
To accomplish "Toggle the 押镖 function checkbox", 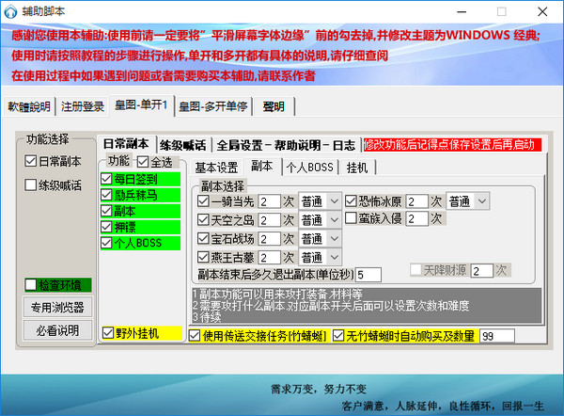I will point(106,227).
